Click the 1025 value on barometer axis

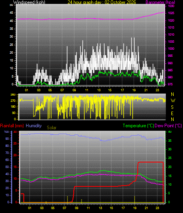[171, 13]
